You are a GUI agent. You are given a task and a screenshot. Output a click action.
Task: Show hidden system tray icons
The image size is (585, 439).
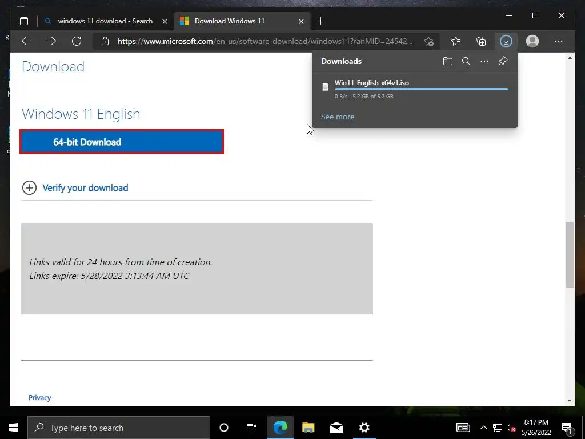[483, 428]
